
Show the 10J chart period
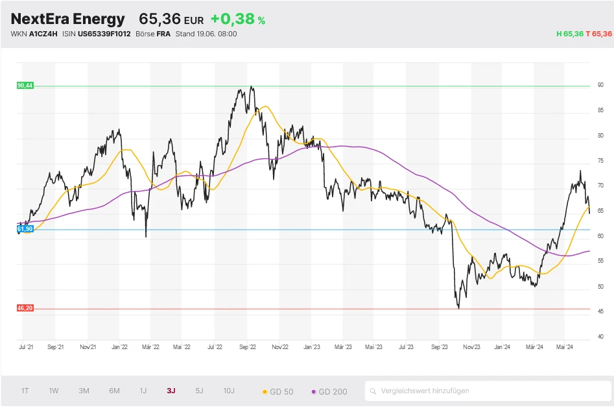click(x=229, y=391)
